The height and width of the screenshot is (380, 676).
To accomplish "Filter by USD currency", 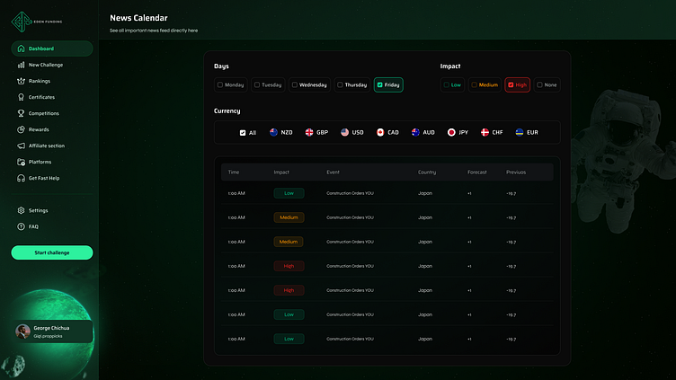I will coord(351,132).
